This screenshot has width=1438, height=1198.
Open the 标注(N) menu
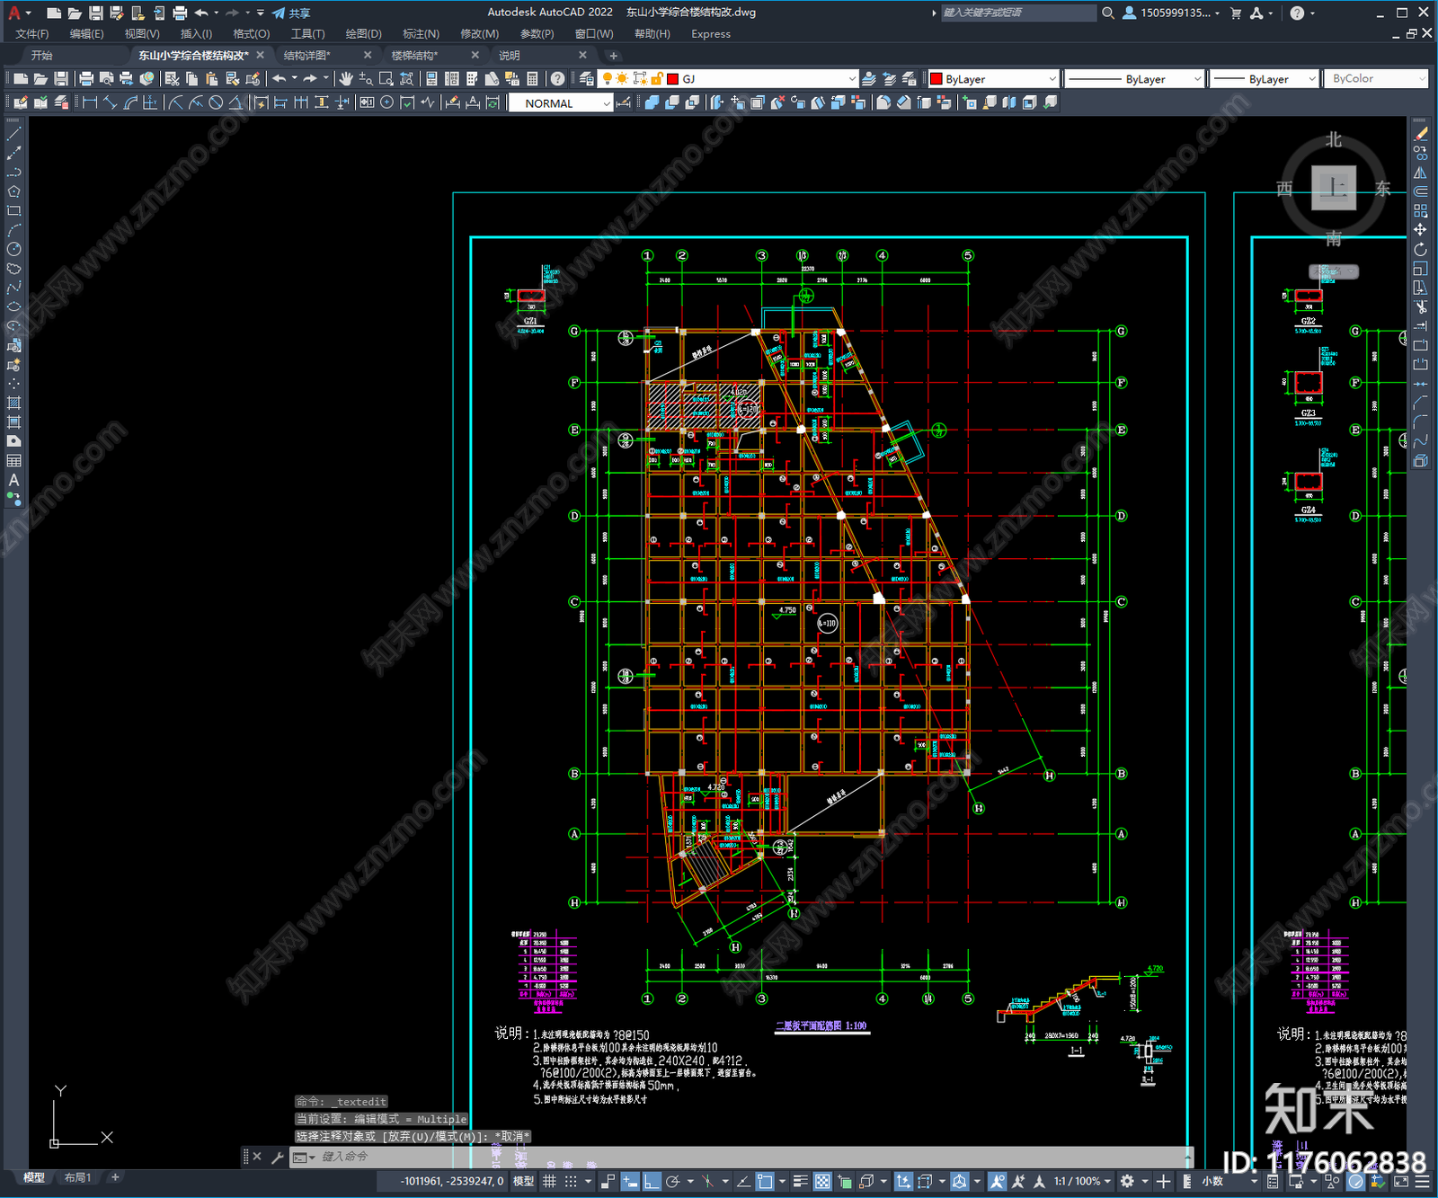click(421, 34)
